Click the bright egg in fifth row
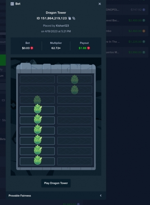 pos(38,119)
